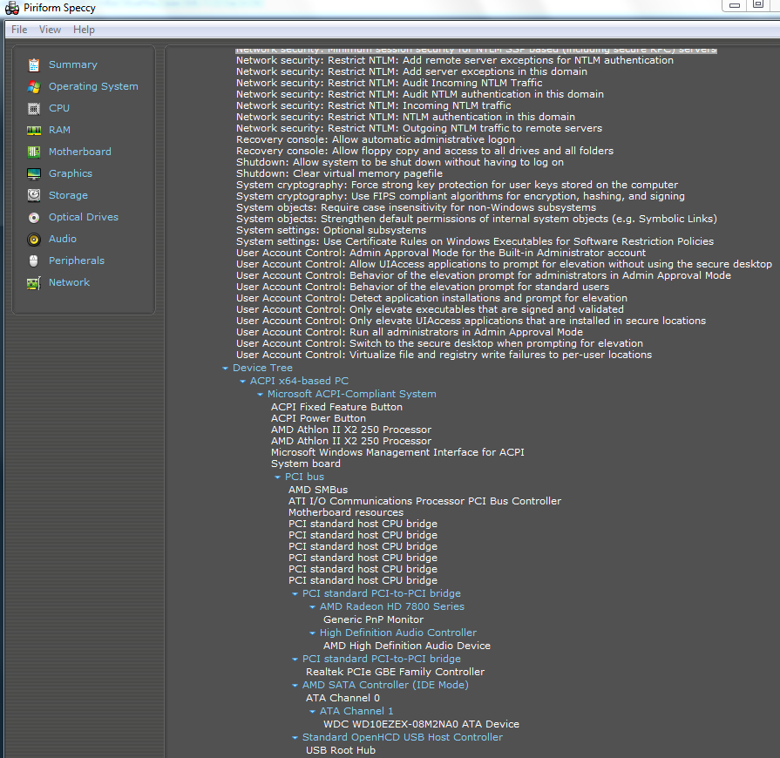
Task: Collapse AMD Radeon HD 7800 Series node
Action: 312,606
